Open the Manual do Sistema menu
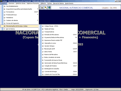 tap(58, 3)
